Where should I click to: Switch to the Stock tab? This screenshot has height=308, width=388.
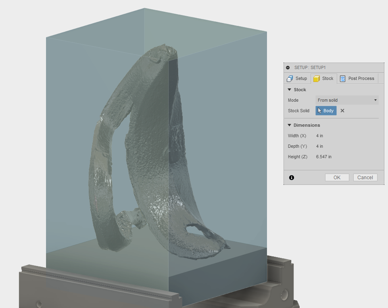(323, 78)
